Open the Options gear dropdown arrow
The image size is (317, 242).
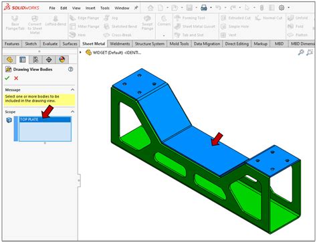tap(288, 8)
